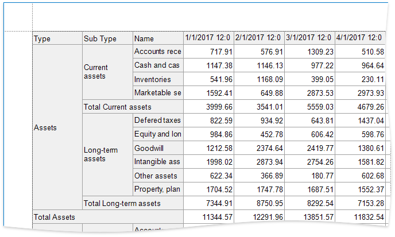
Task: Select the Total Long-term assets label
Action: [x=133, y=203]
